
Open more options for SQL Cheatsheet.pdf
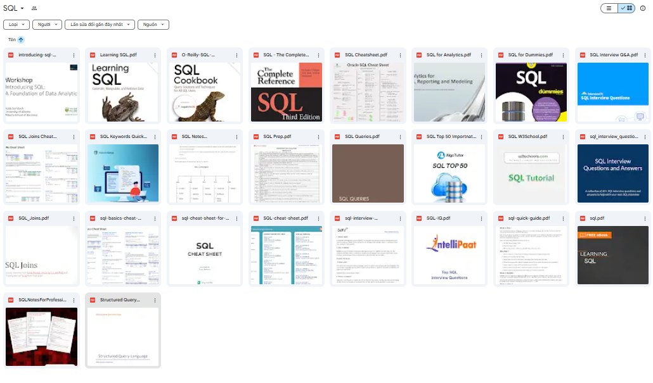point(400,55)
